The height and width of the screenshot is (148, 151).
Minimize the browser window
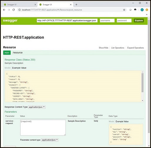(x=133, y=3)
